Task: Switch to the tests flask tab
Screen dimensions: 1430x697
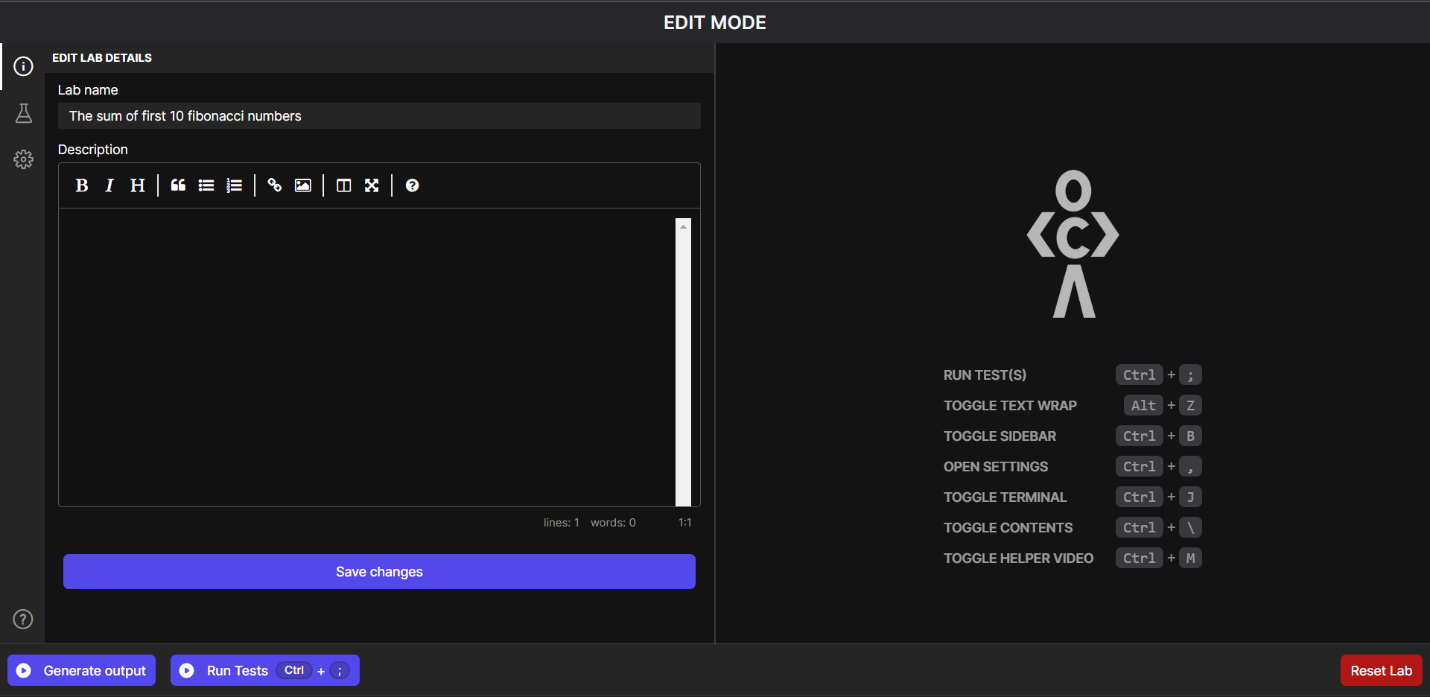Action: pos(23,113)
